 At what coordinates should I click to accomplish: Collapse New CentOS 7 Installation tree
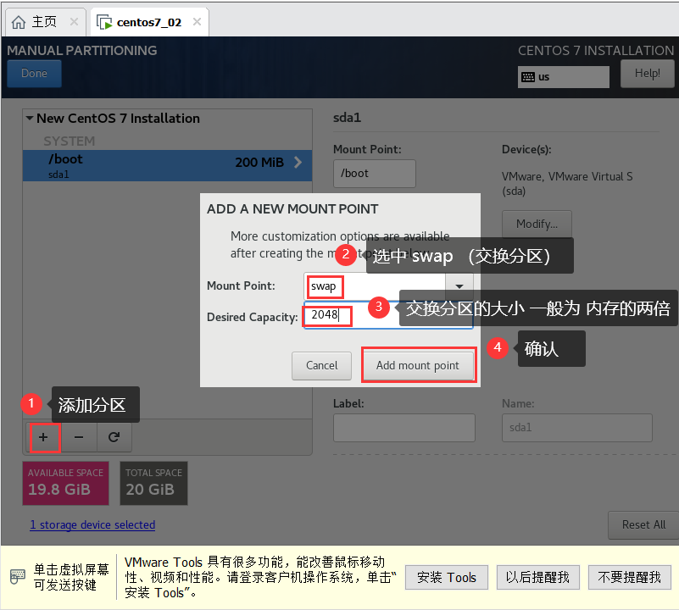[x=30, y=118]
